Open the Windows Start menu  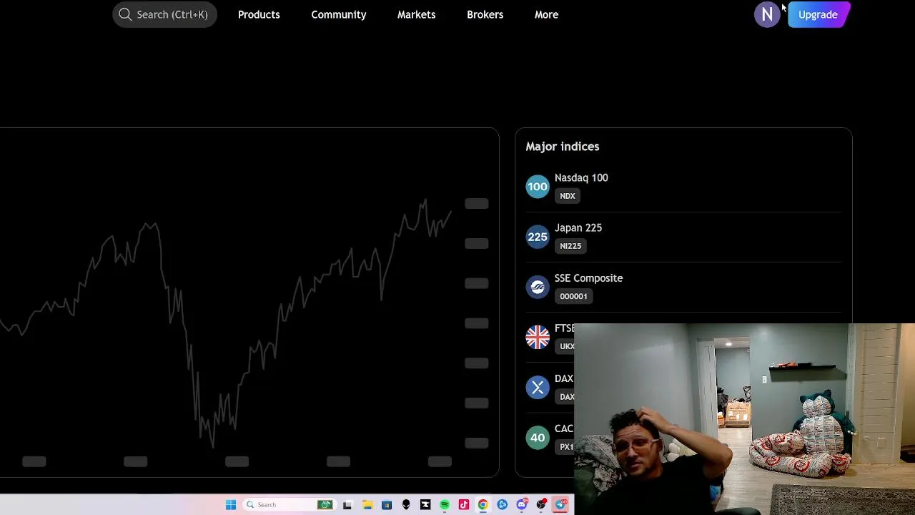(231, 504)
